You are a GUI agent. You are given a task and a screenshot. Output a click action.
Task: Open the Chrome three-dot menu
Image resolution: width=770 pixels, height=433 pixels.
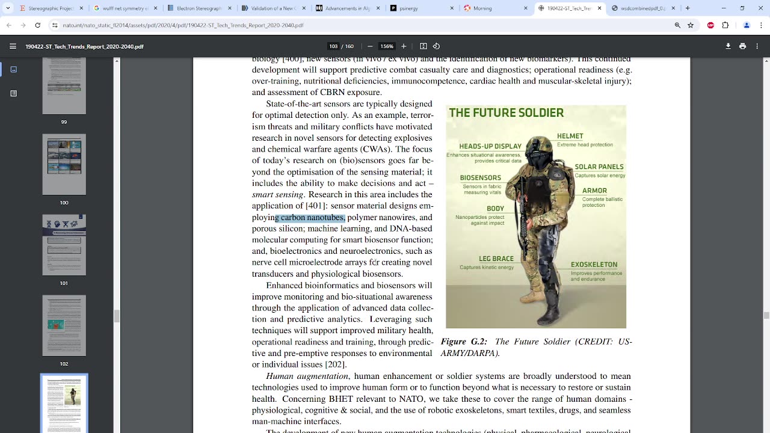coord(761,25)
